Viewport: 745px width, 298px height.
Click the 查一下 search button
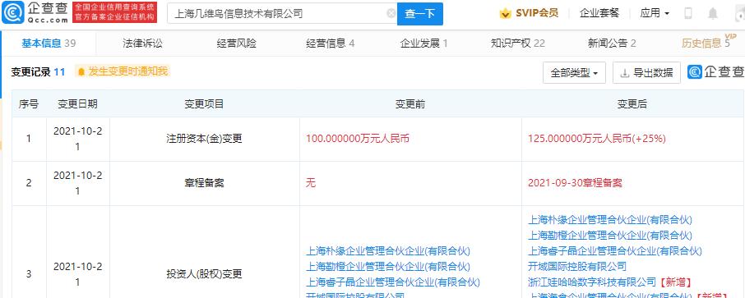pyautogui.click(x=420, y=14)
